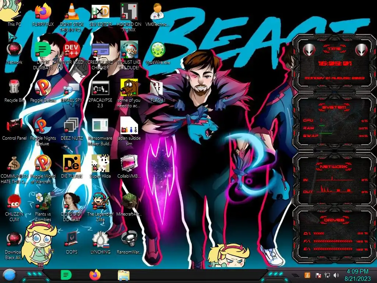Click the NETWORK gadget header
The height and width of the screenshot is (283, 377).
(x=334, y=167)
